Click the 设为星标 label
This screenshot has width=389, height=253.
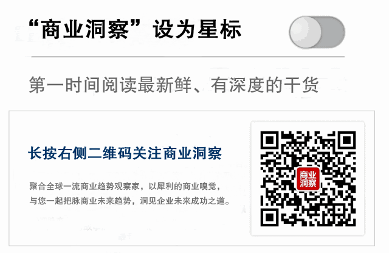point(197,29)
